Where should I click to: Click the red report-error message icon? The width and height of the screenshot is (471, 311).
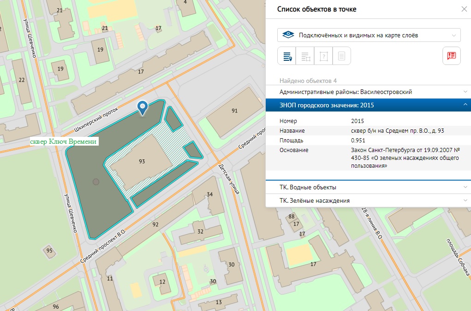pyautogui.click(x=451, y=56)
